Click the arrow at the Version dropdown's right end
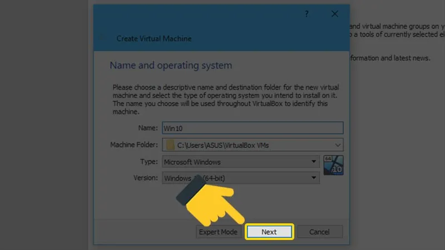 coord(314,178)
